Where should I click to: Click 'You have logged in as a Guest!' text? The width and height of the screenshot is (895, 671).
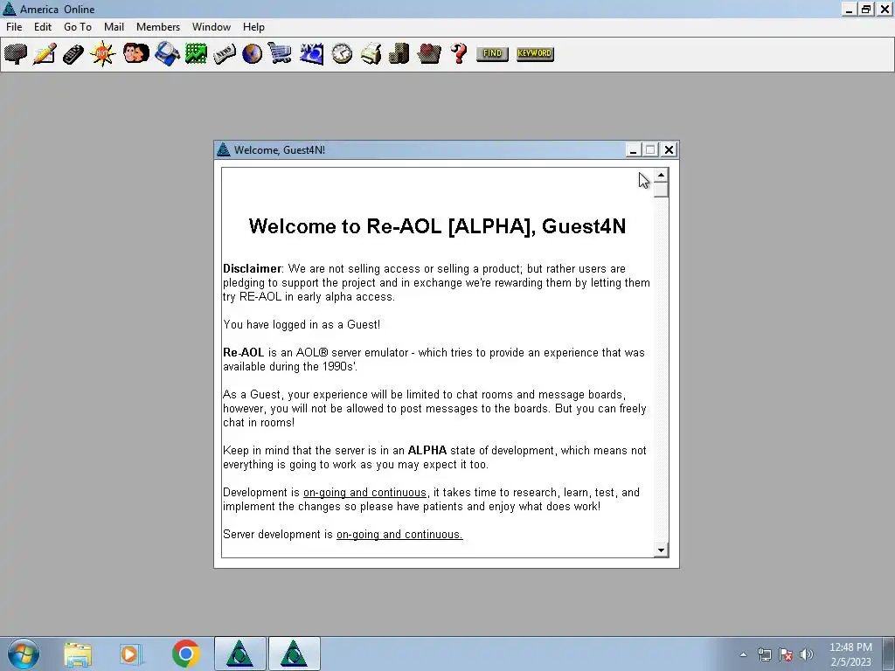click(302, 325)
